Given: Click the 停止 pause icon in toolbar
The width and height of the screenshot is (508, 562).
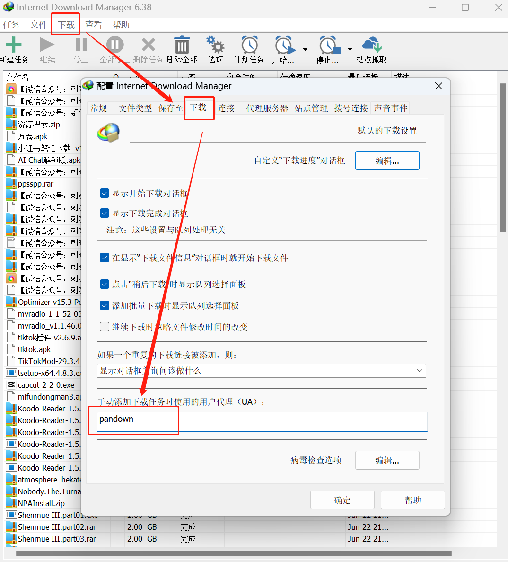Looking at the screenshot, I should (x=81, y=45).
